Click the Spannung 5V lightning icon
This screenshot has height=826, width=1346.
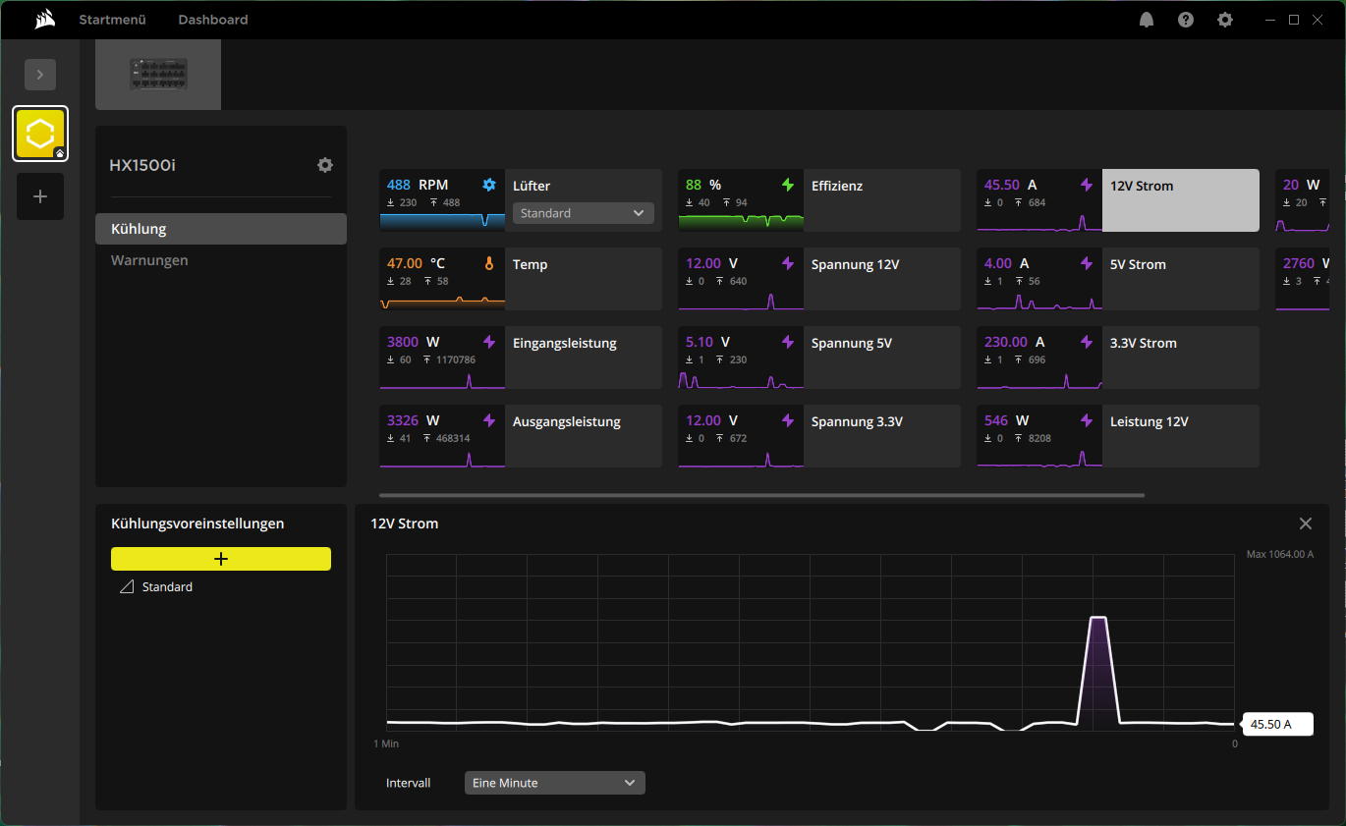click(788, 342)
